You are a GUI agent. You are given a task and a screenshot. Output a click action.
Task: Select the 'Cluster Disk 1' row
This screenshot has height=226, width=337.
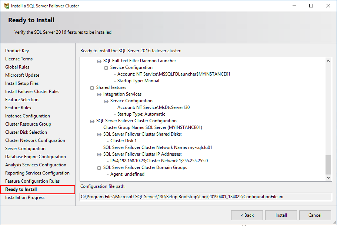pyautogui.click(x=123, y=141)
